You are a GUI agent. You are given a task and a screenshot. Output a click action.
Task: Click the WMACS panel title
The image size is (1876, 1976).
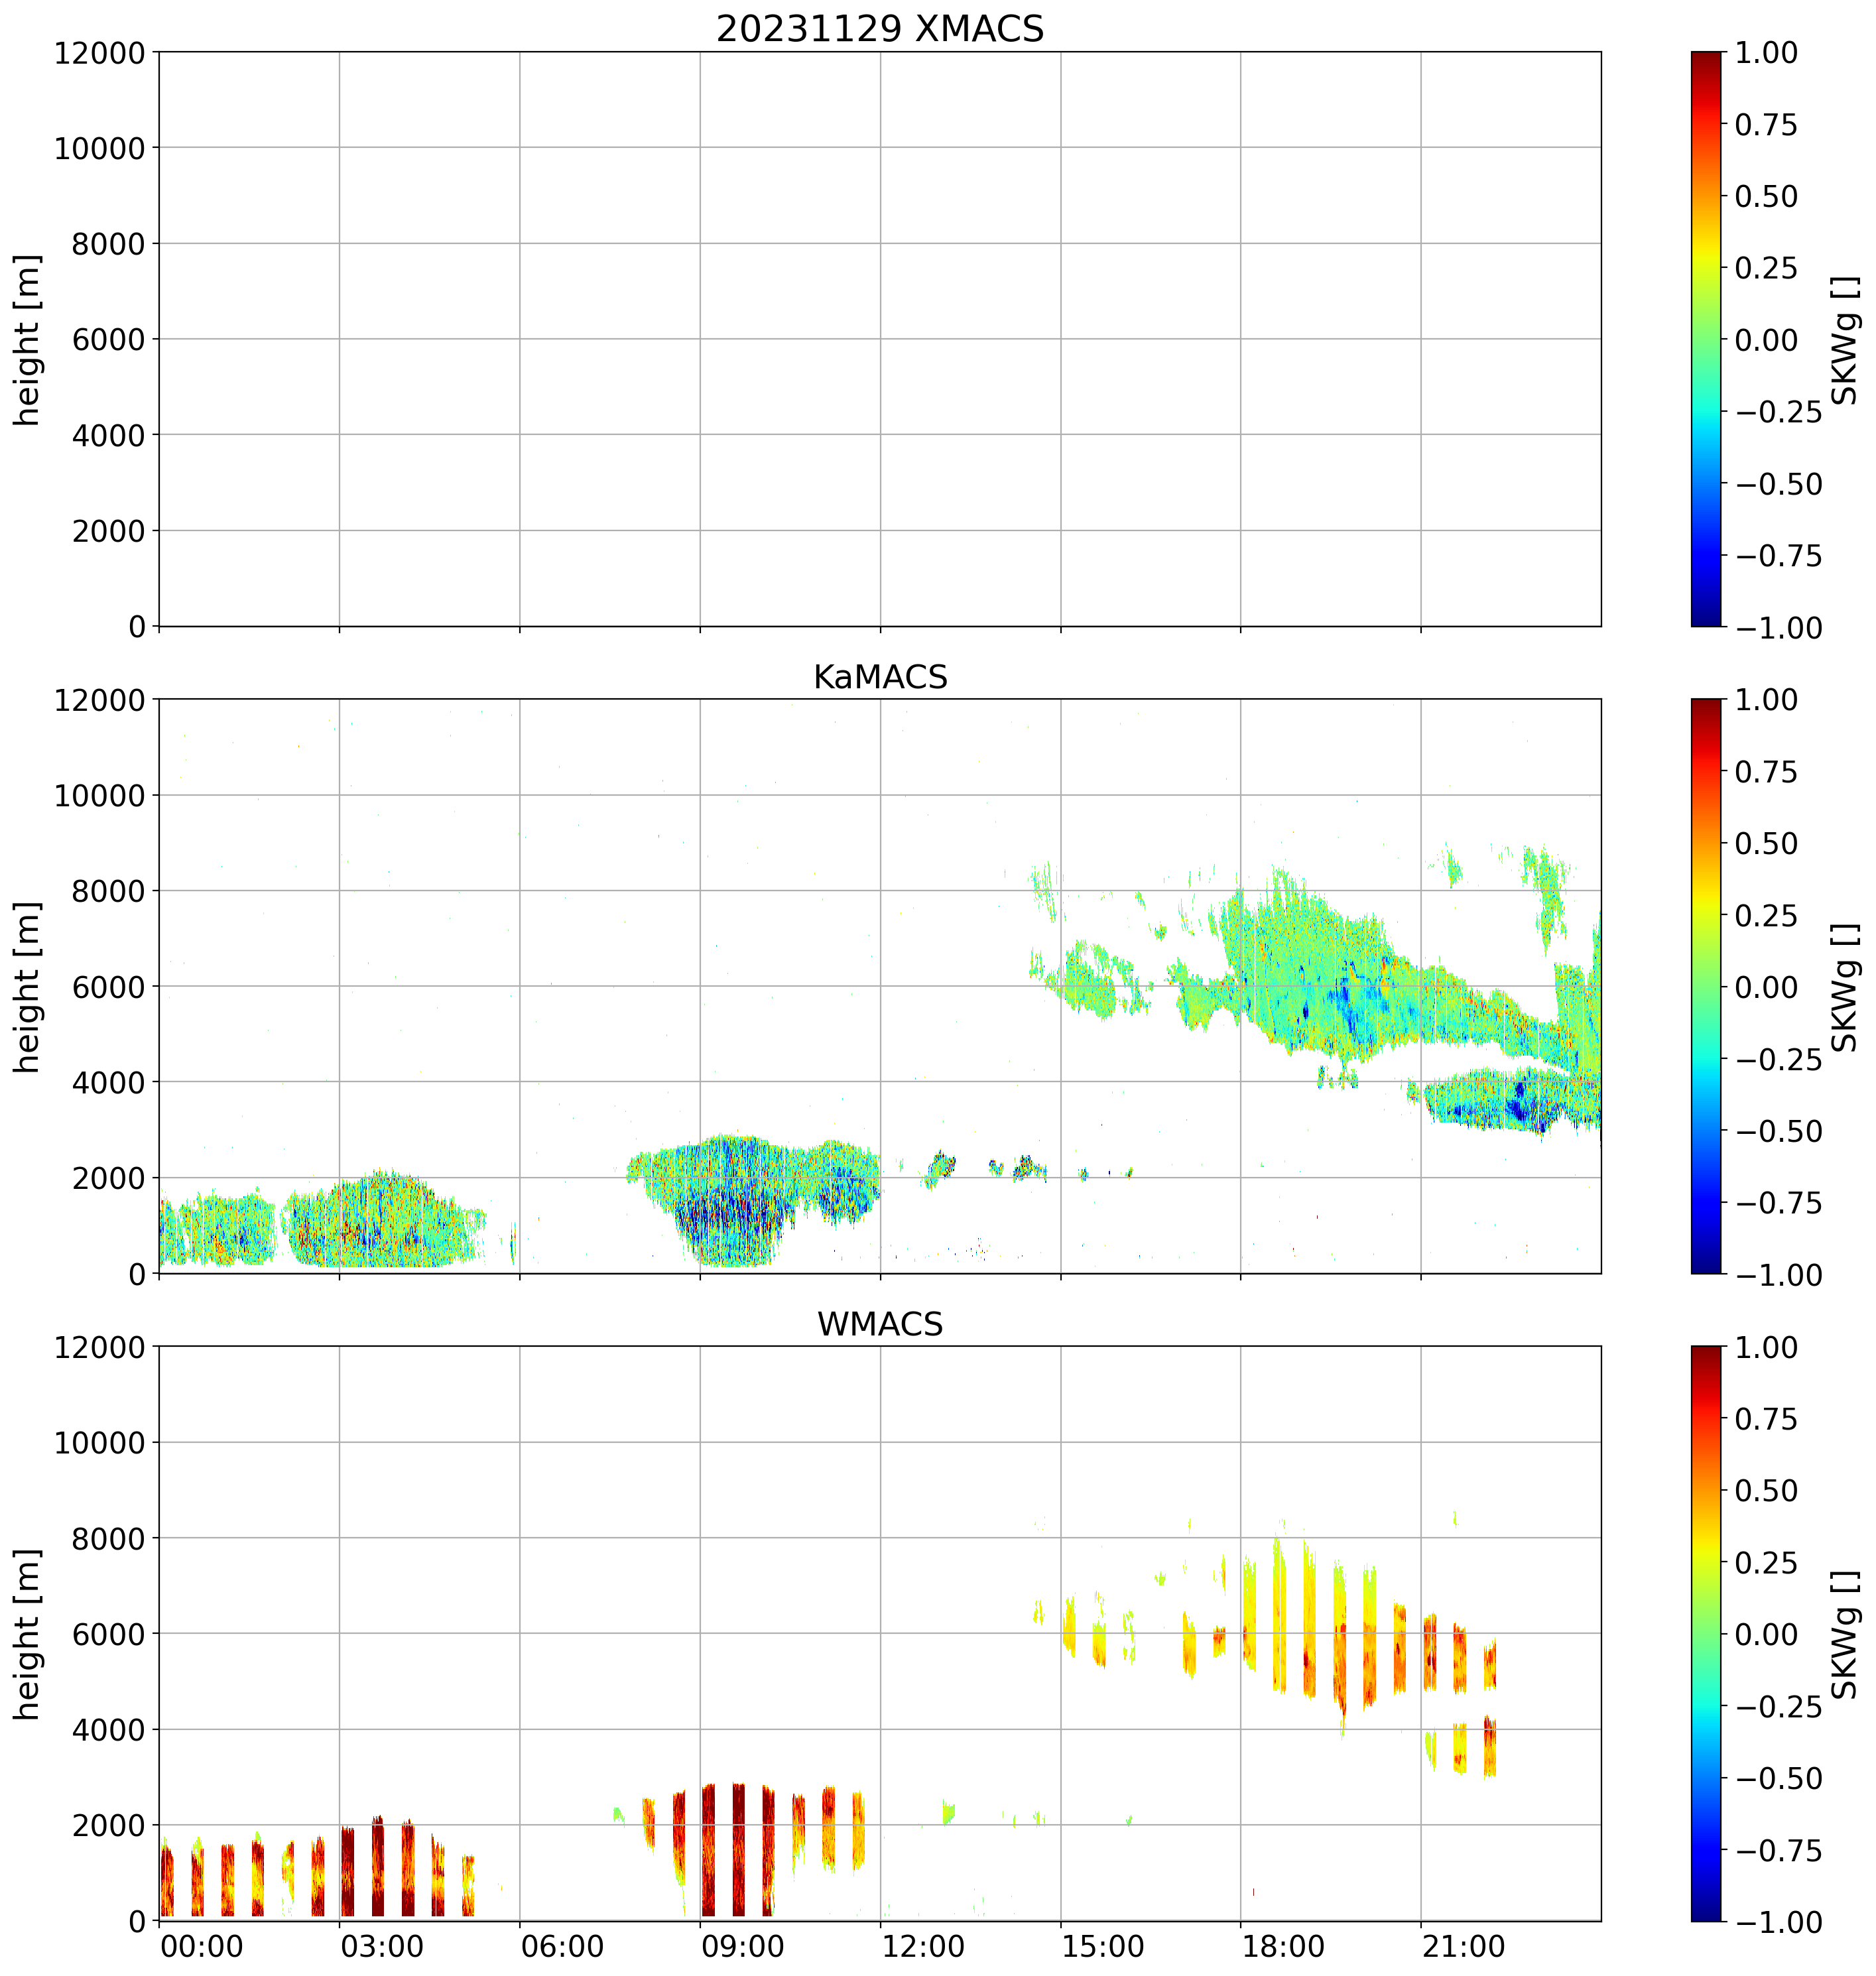tap(879, 1324)
